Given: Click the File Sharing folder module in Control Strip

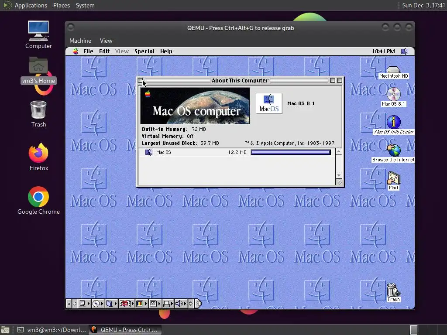Looking at the screenshot, I should pyautogui.click(x=111, y=304).
